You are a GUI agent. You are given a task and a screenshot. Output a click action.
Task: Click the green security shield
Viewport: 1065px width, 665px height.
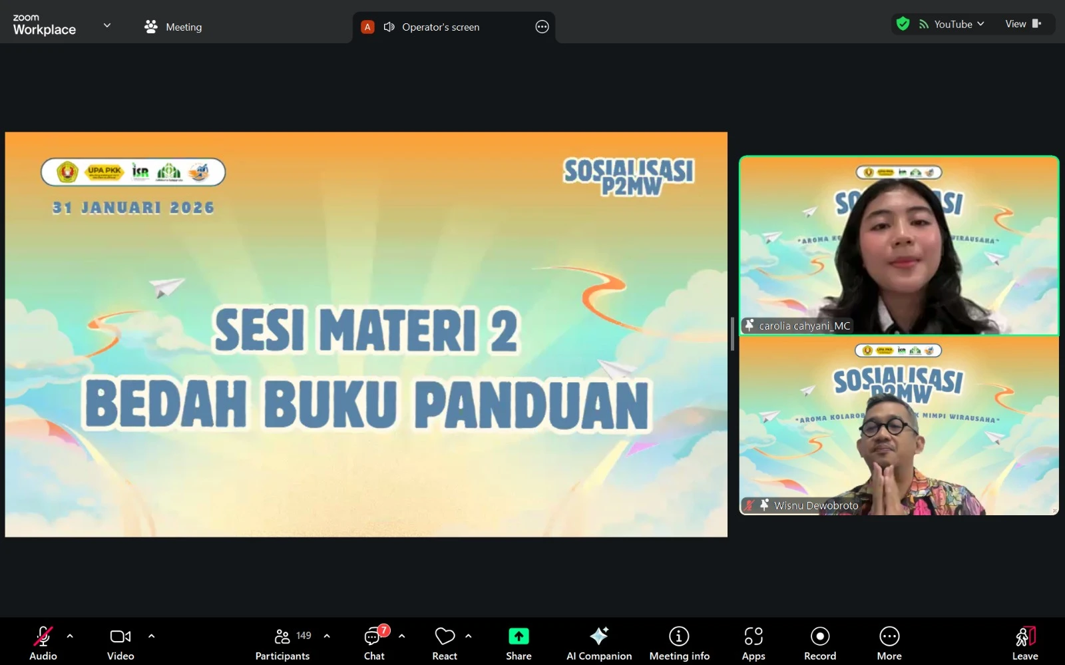tap(903, 23)
